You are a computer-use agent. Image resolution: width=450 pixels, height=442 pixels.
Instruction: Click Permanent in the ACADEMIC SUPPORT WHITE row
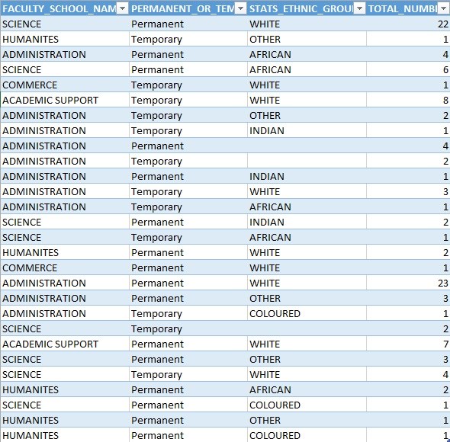tap(158, 344)
